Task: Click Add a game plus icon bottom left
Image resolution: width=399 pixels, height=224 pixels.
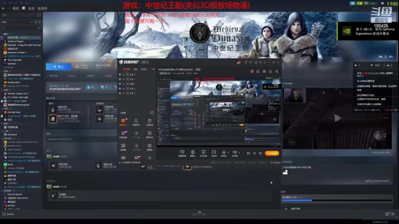Action: (4, 214)
